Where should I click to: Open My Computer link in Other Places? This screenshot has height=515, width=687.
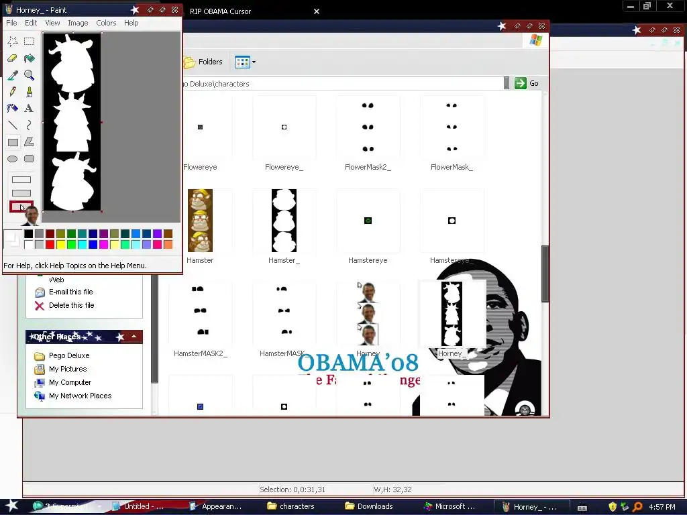[x=70, y=382]
